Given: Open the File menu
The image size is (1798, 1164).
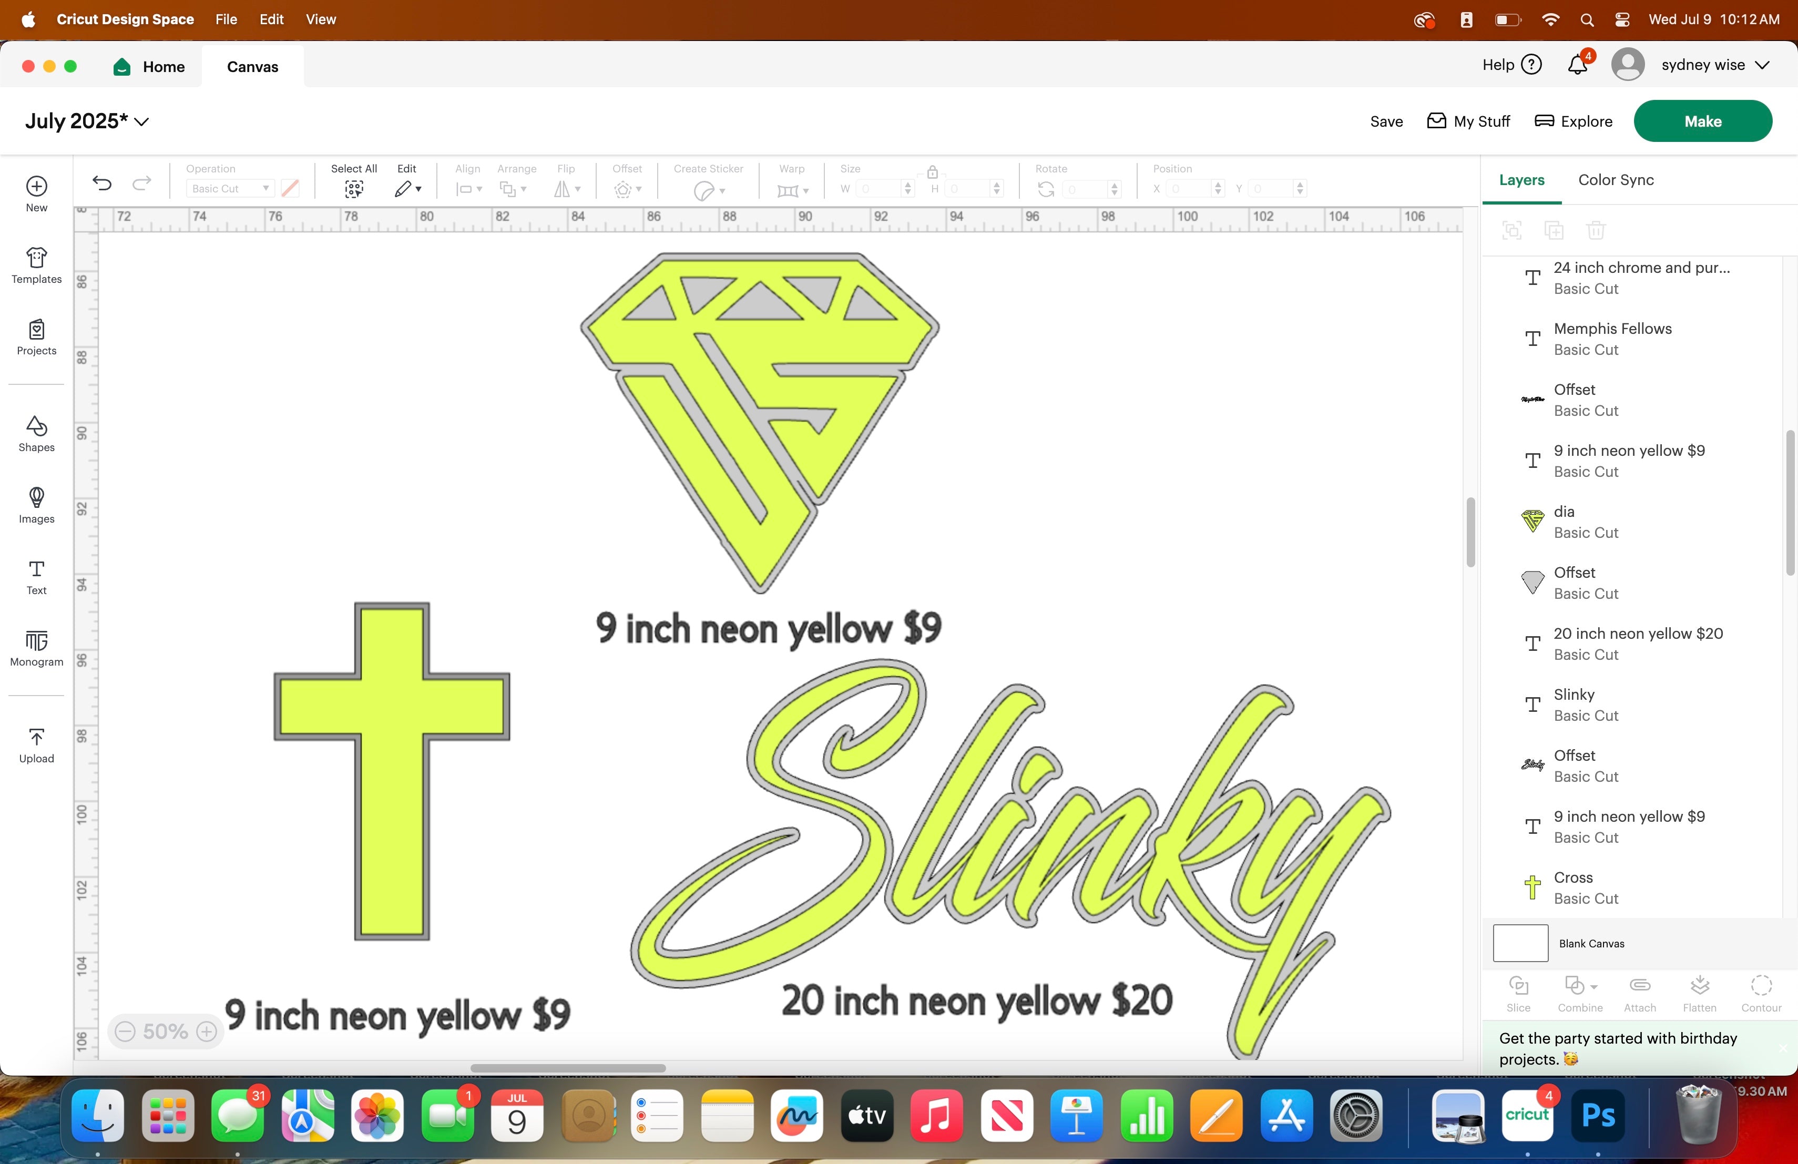Looking at the screenshot, I should [x=226, y=19].
